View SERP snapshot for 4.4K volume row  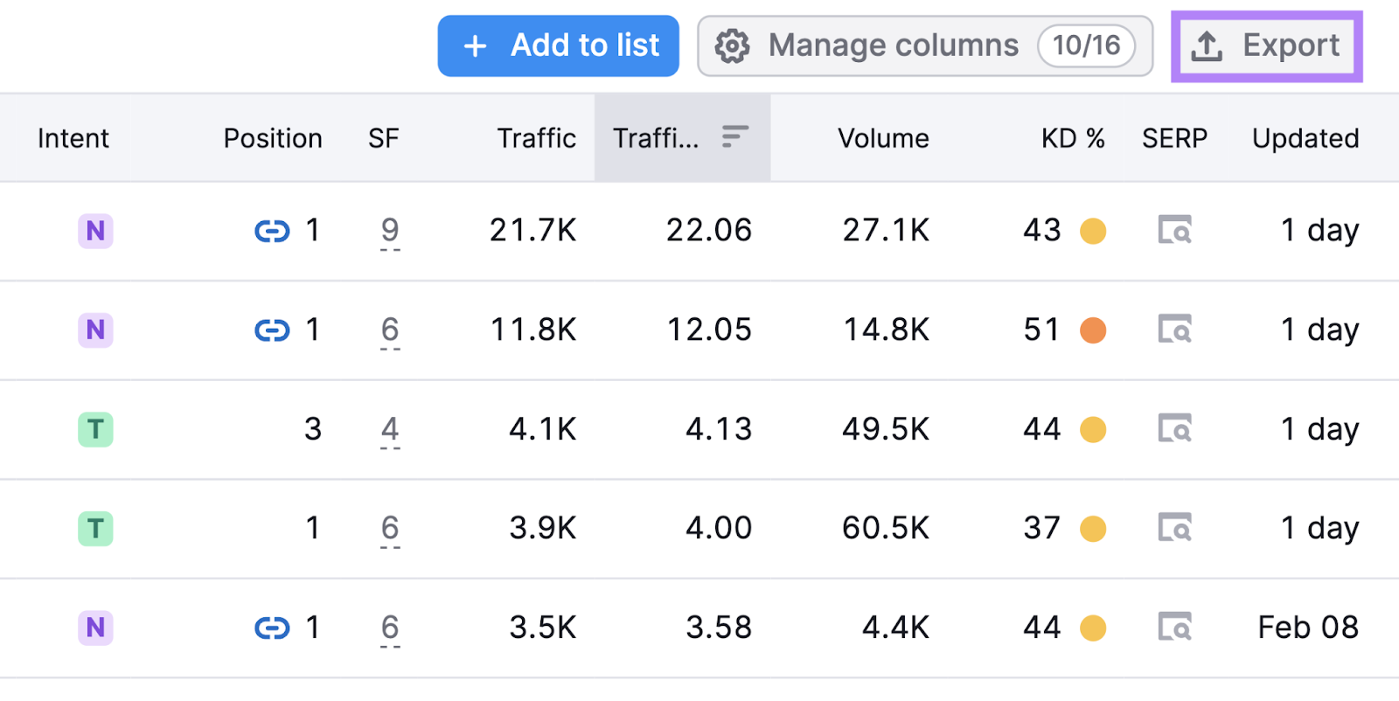(1175, 628)
